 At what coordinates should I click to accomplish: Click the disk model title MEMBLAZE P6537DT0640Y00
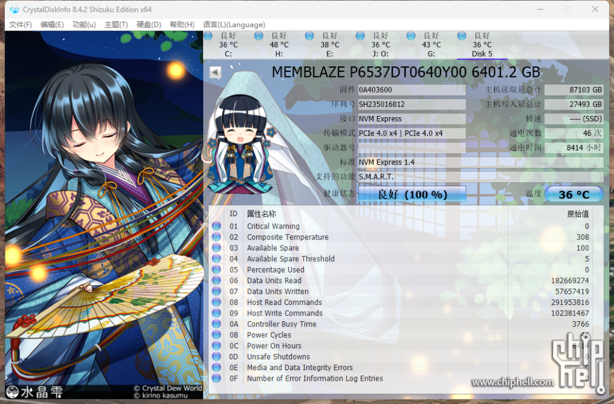406,72
